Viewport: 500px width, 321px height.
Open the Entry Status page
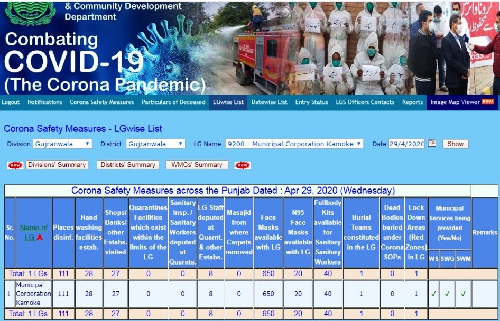point(311,102)
